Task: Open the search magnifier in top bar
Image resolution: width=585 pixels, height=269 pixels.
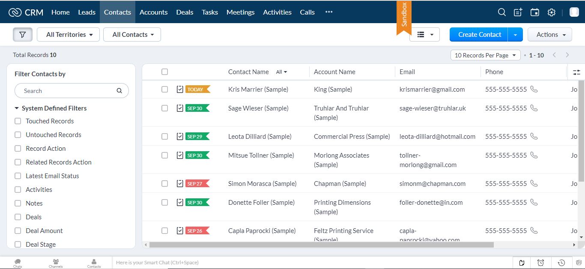Action: 502,12
